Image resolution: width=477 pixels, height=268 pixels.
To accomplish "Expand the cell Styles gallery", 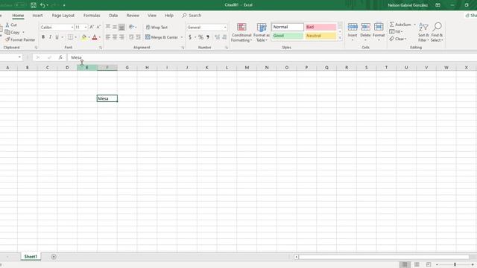I will (340, 39).
